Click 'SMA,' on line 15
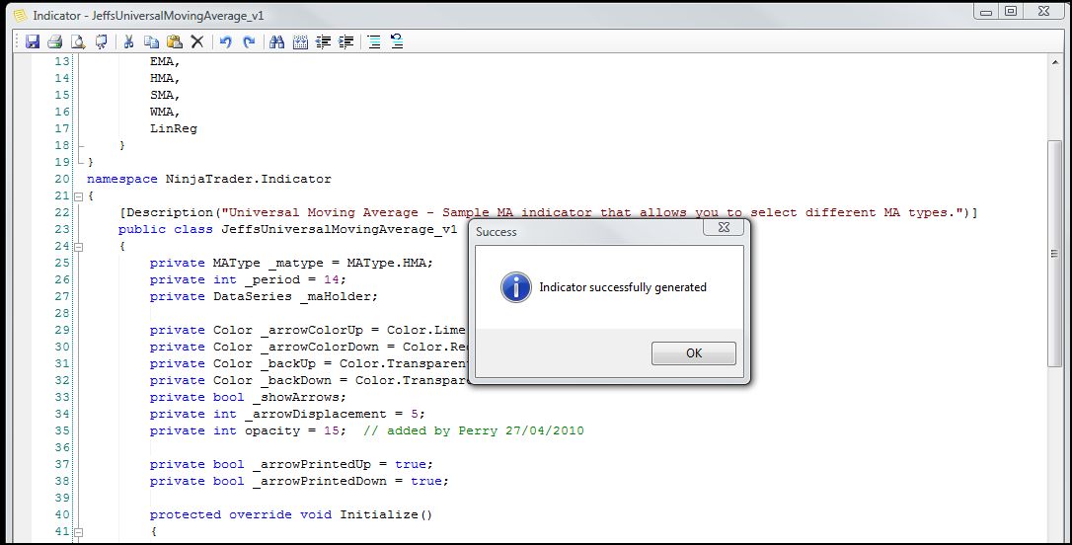The image size is (1072, 545). [x=165, y=95]
